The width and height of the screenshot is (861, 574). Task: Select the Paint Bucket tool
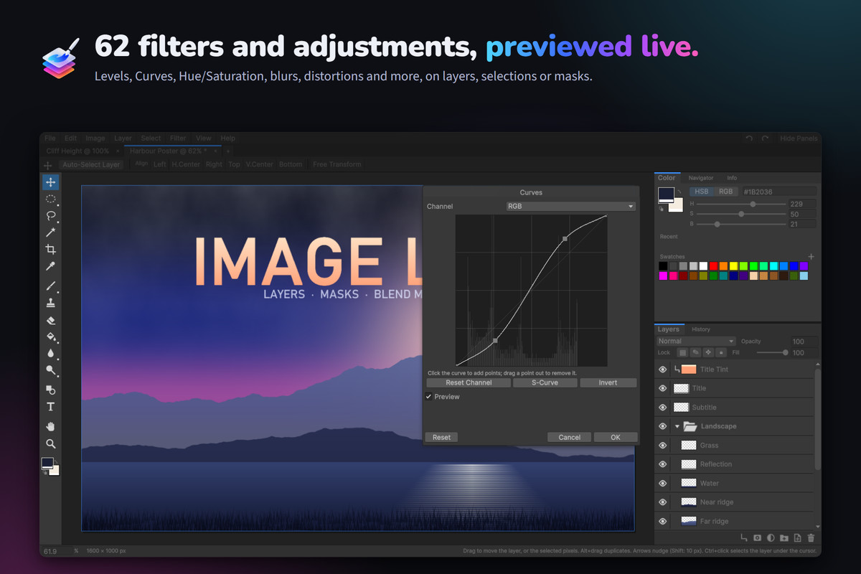click(51, 337)
